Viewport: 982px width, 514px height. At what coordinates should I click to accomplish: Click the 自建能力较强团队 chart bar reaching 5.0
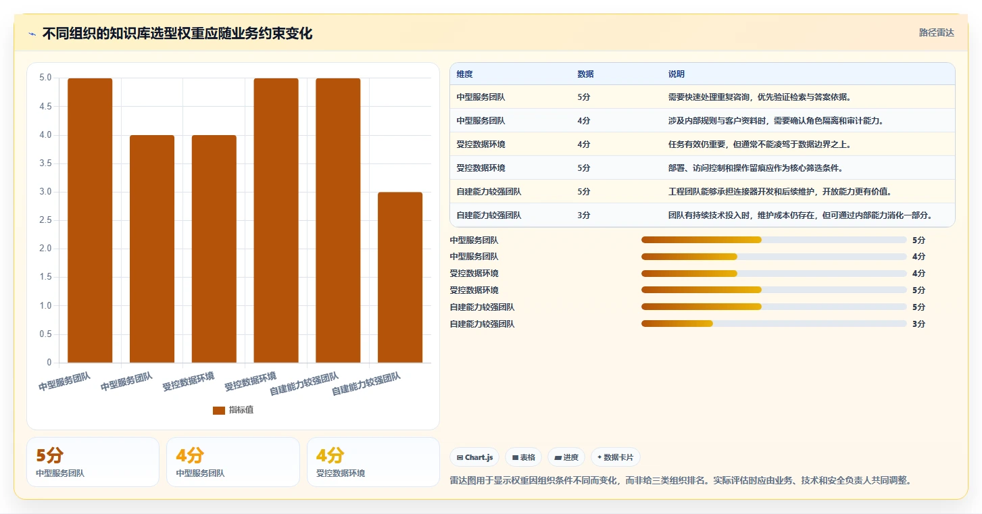(338, 220)
